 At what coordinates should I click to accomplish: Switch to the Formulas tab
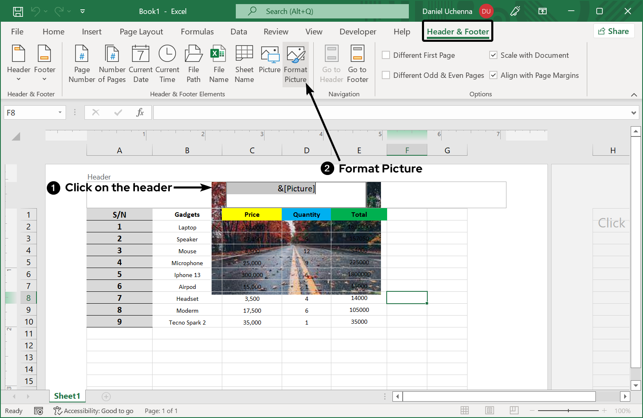197,32
